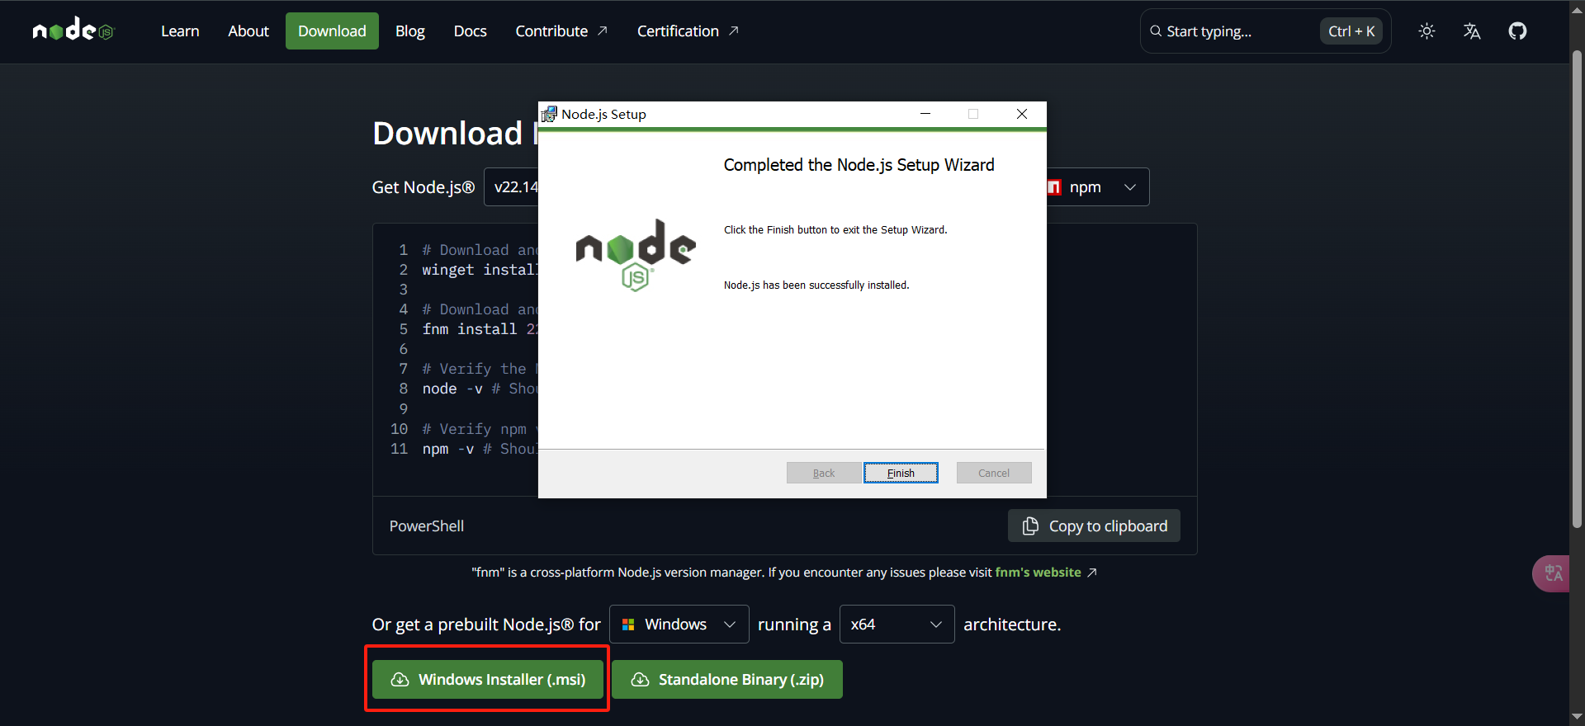Open the language translation selector icon
Image resolution: width=1585 pixels, height=726 pixels.
tap(1472, 31)
